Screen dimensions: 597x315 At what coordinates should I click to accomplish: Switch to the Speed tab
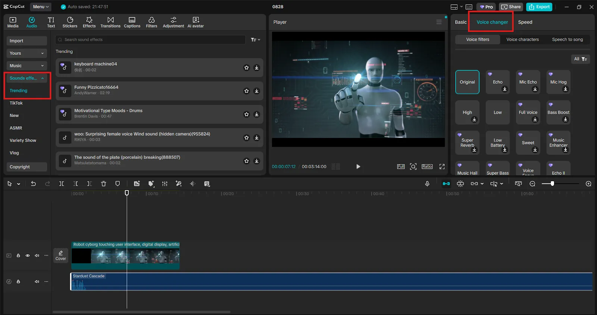click(525, 22)
